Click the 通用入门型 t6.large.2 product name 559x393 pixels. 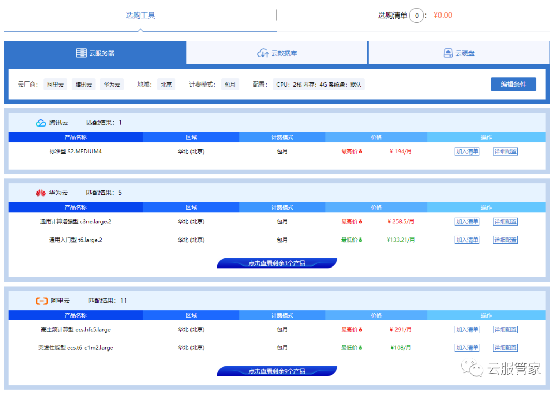pos(76,240)
